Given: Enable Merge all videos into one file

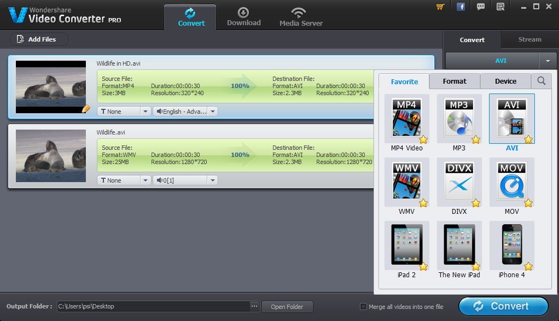Looking at the screenshot, I should tap(363, 307).
